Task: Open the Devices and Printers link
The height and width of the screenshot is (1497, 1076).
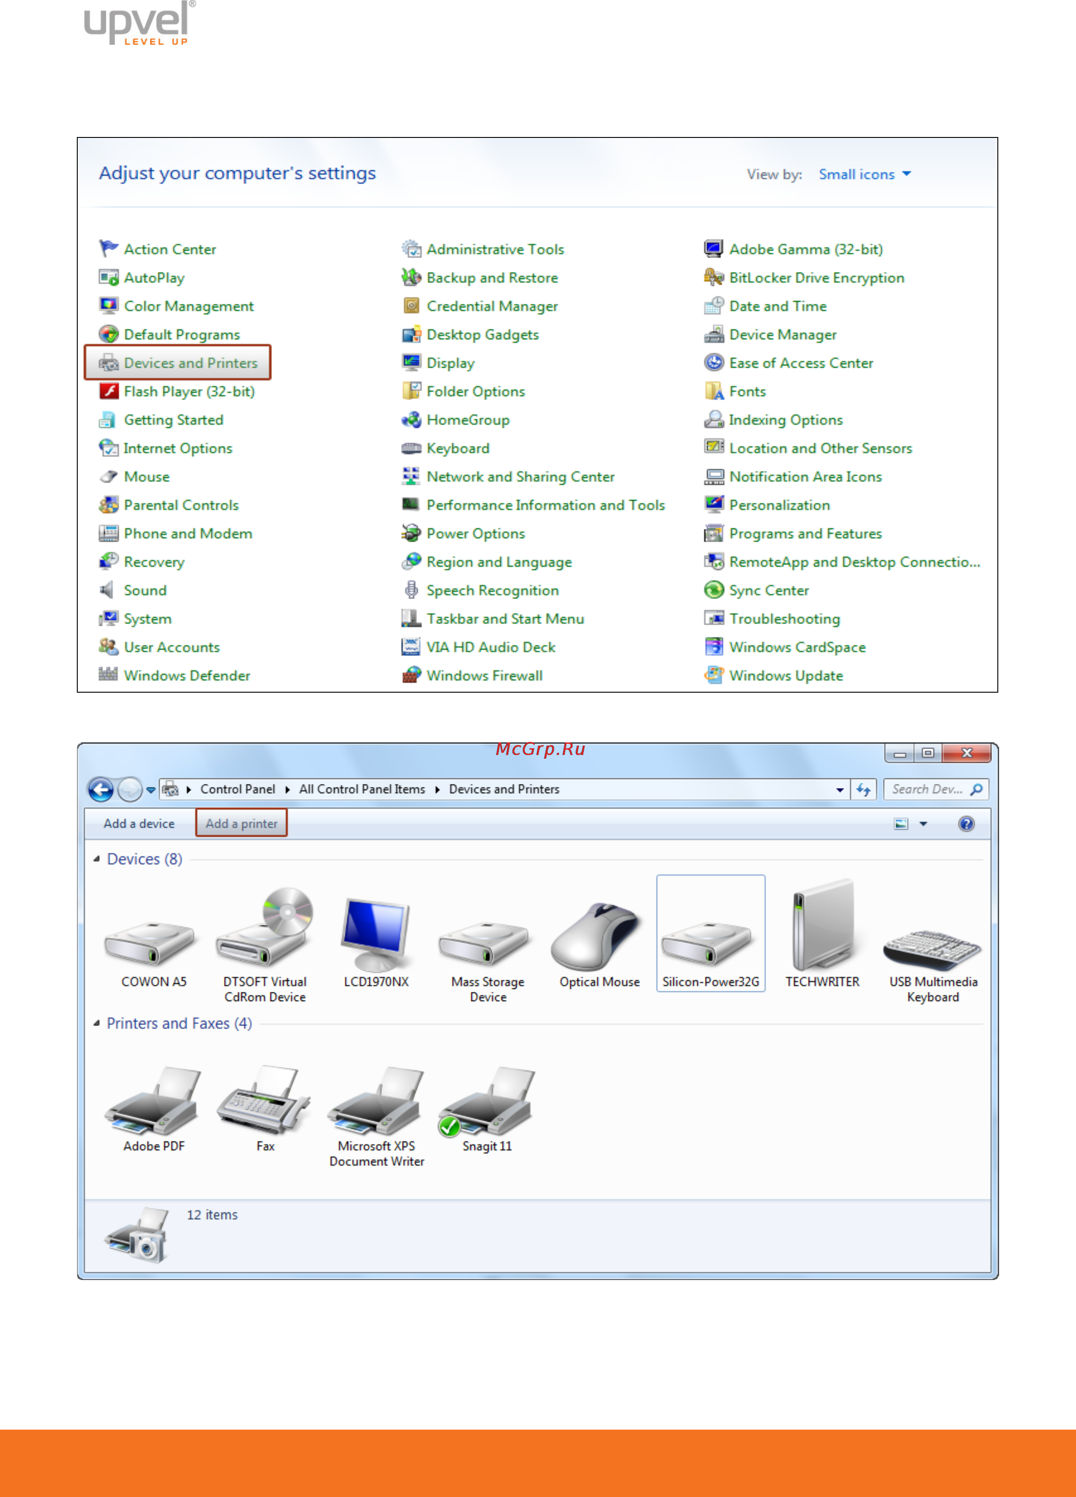Action: [191, 362]
